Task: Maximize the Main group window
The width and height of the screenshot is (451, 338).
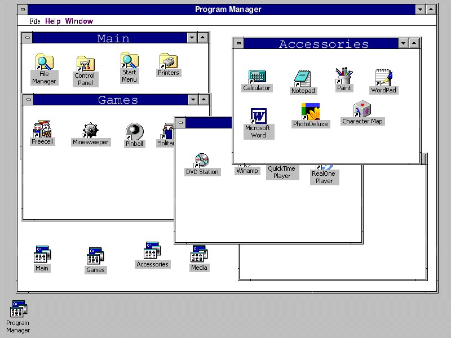Action: point(203,38)
